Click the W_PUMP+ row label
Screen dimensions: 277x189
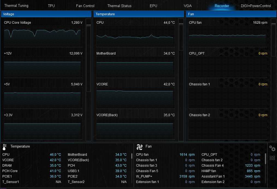tap(144, 176)
